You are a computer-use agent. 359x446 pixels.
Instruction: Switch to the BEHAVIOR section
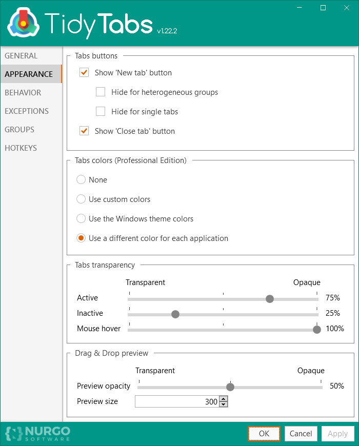pos(31,92)
